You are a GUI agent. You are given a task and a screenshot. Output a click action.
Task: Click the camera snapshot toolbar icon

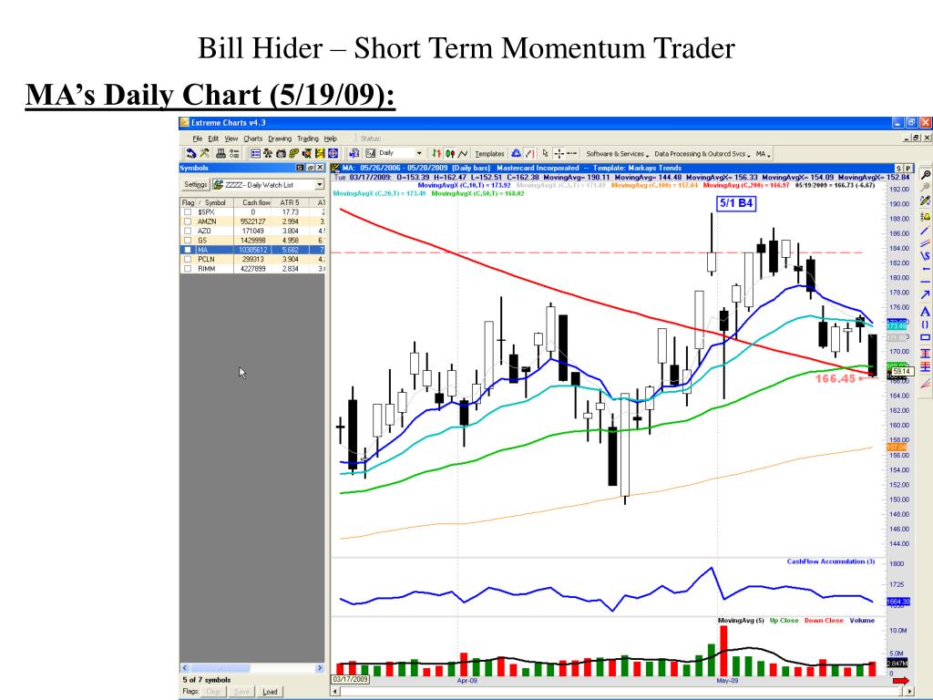281,153
